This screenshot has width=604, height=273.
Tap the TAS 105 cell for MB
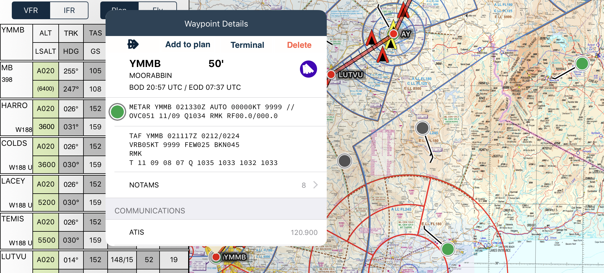(x=95, y=71)
